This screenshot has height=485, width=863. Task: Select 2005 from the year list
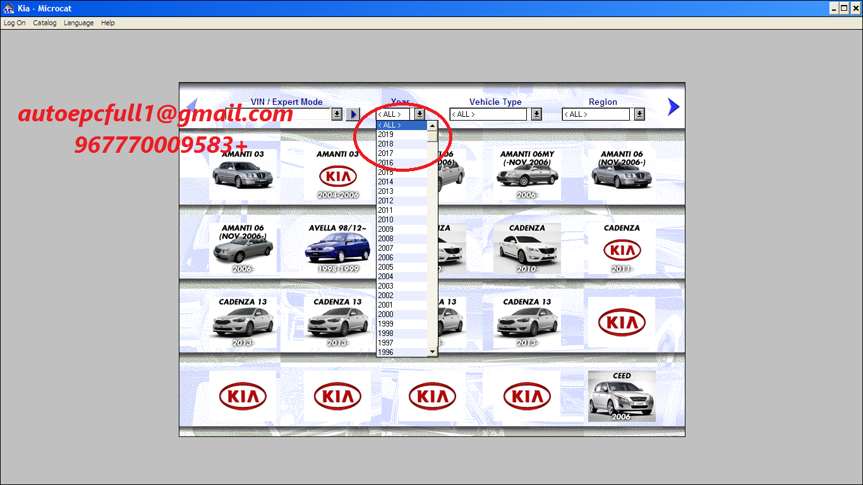402,267
